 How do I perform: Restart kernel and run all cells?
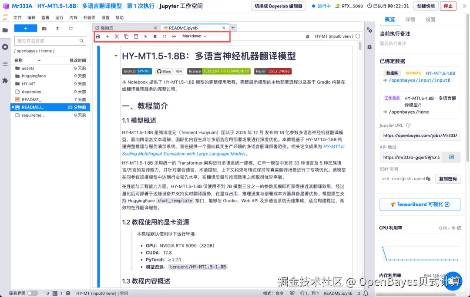pyautogui.click(x=174, y=36)
